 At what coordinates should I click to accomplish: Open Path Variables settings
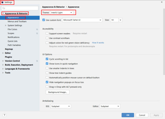[x=14, y=45]
